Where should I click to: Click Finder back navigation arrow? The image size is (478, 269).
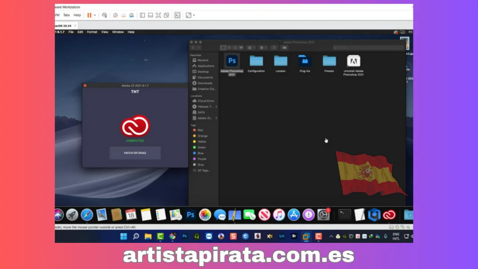click(193, 48)
